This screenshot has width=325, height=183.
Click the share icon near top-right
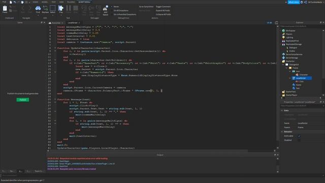pos(305,2)
